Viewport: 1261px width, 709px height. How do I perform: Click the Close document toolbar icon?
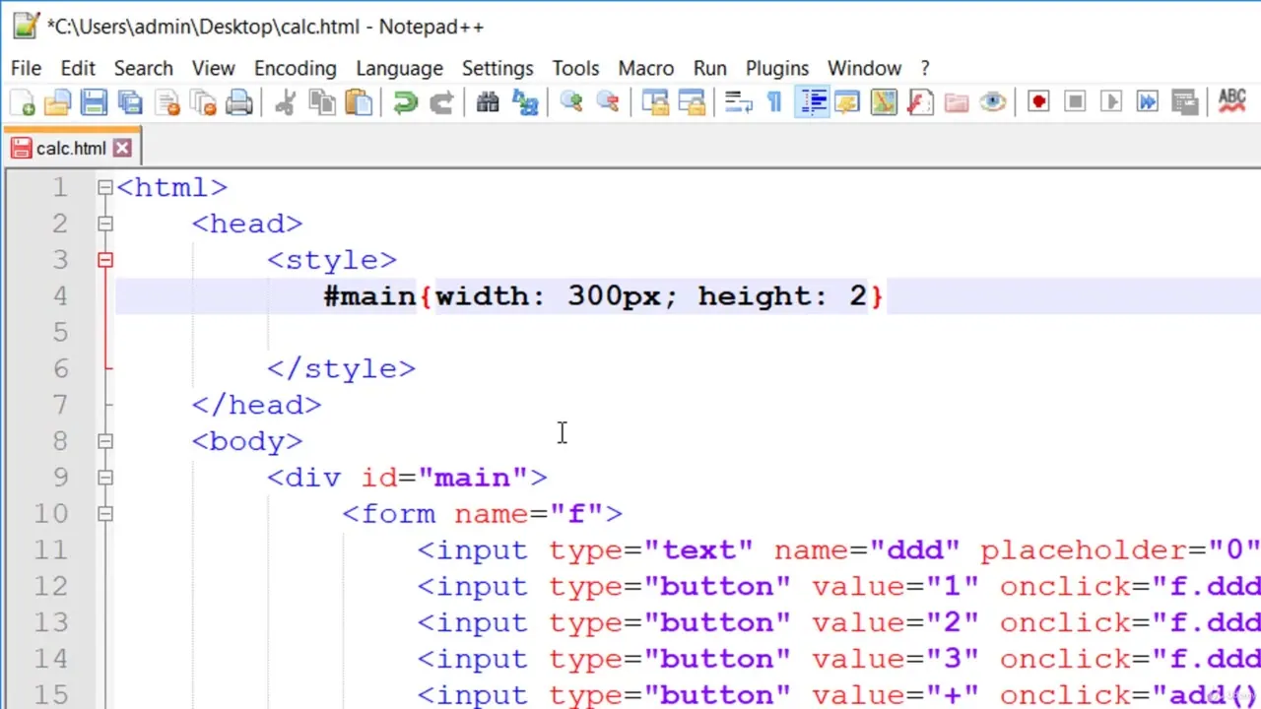[167, 101]
